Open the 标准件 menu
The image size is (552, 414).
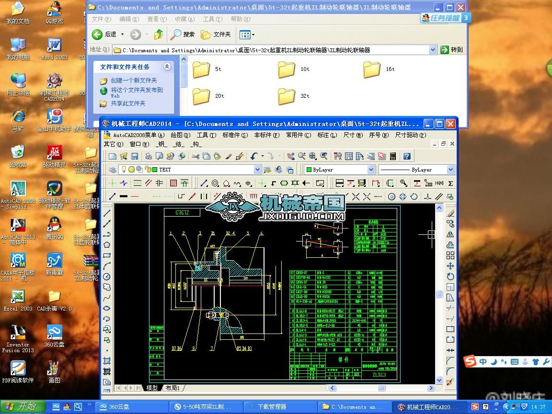[x=235, y=135]
